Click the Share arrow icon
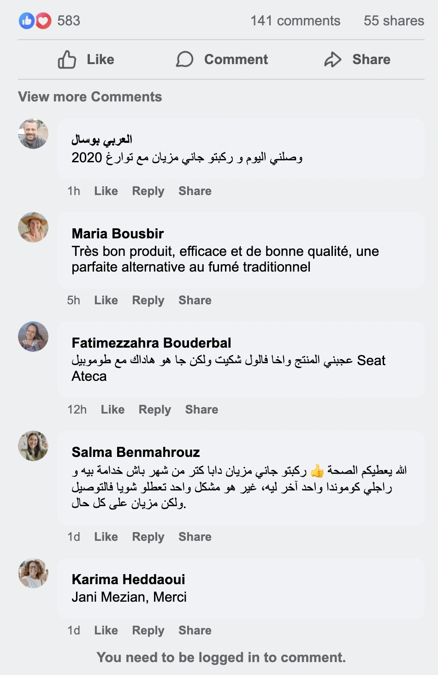The image size is (438, 675). click(x=332, y=59)
